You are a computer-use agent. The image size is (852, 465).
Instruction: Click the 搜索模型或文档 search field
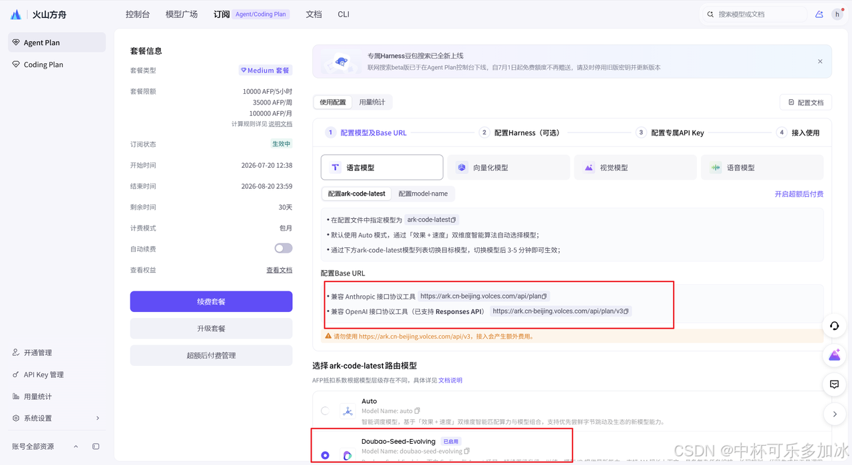tap(753, 14)
